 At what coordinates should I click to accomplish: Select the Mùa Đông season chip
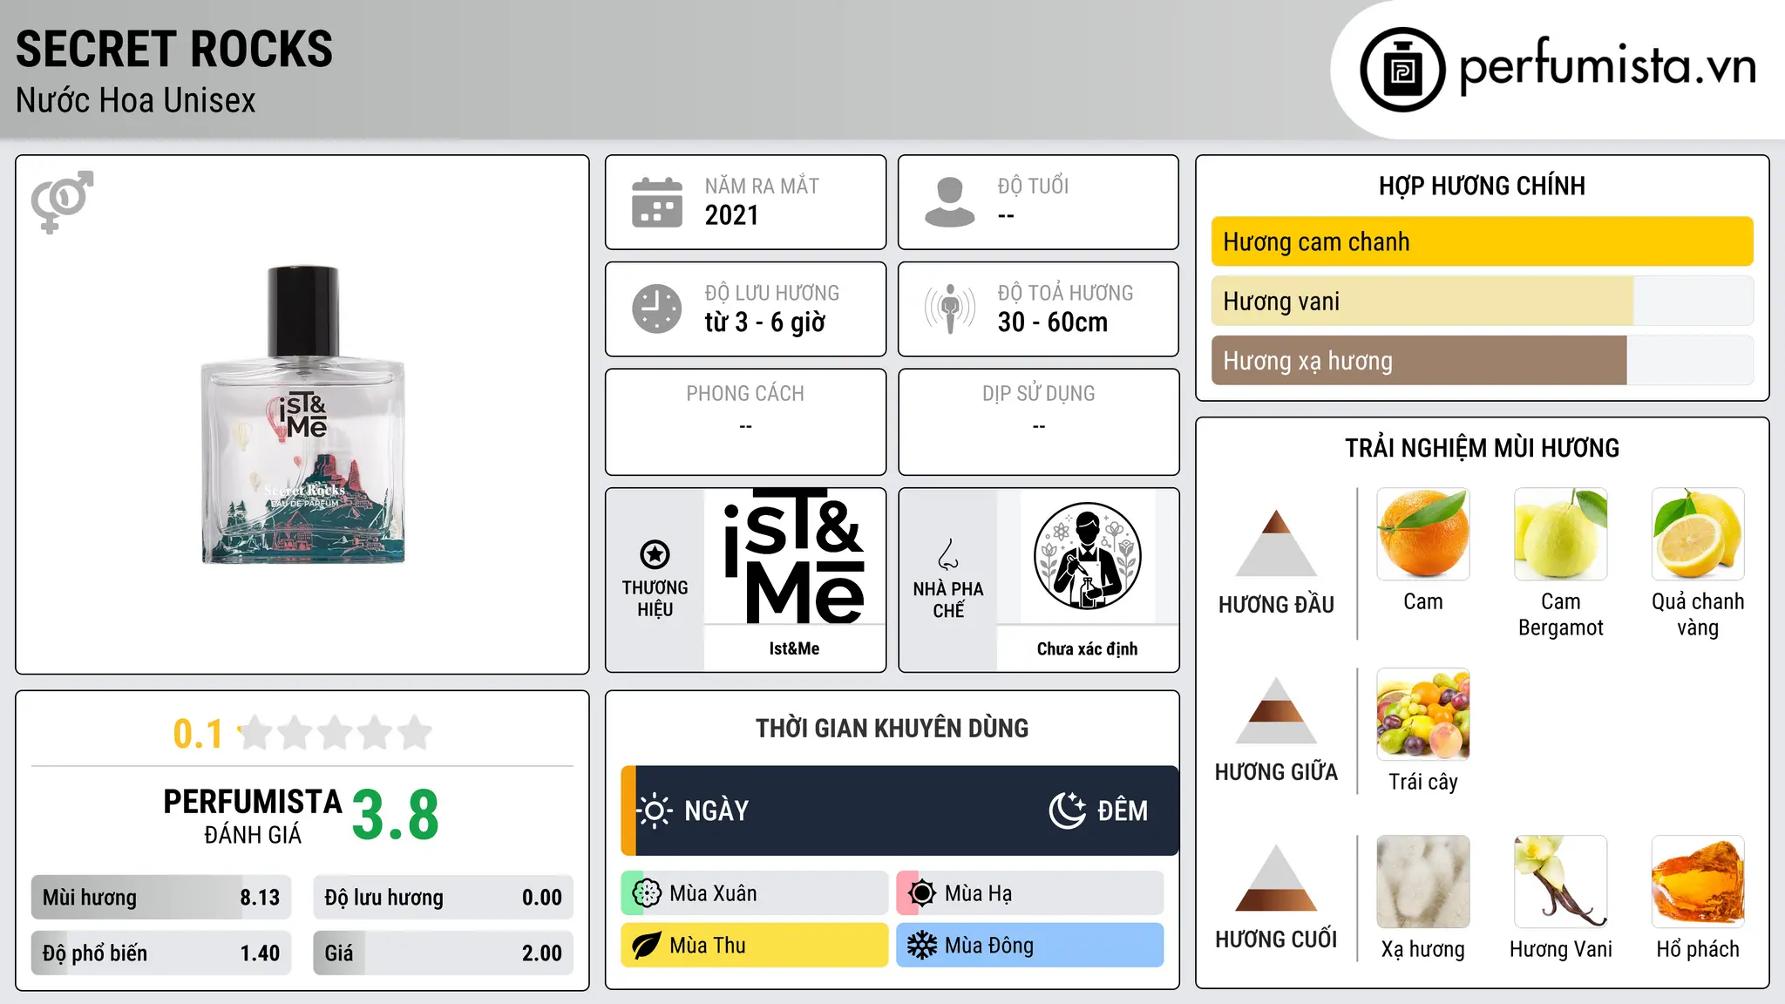pyautogui.click(x=1030, y=946)
